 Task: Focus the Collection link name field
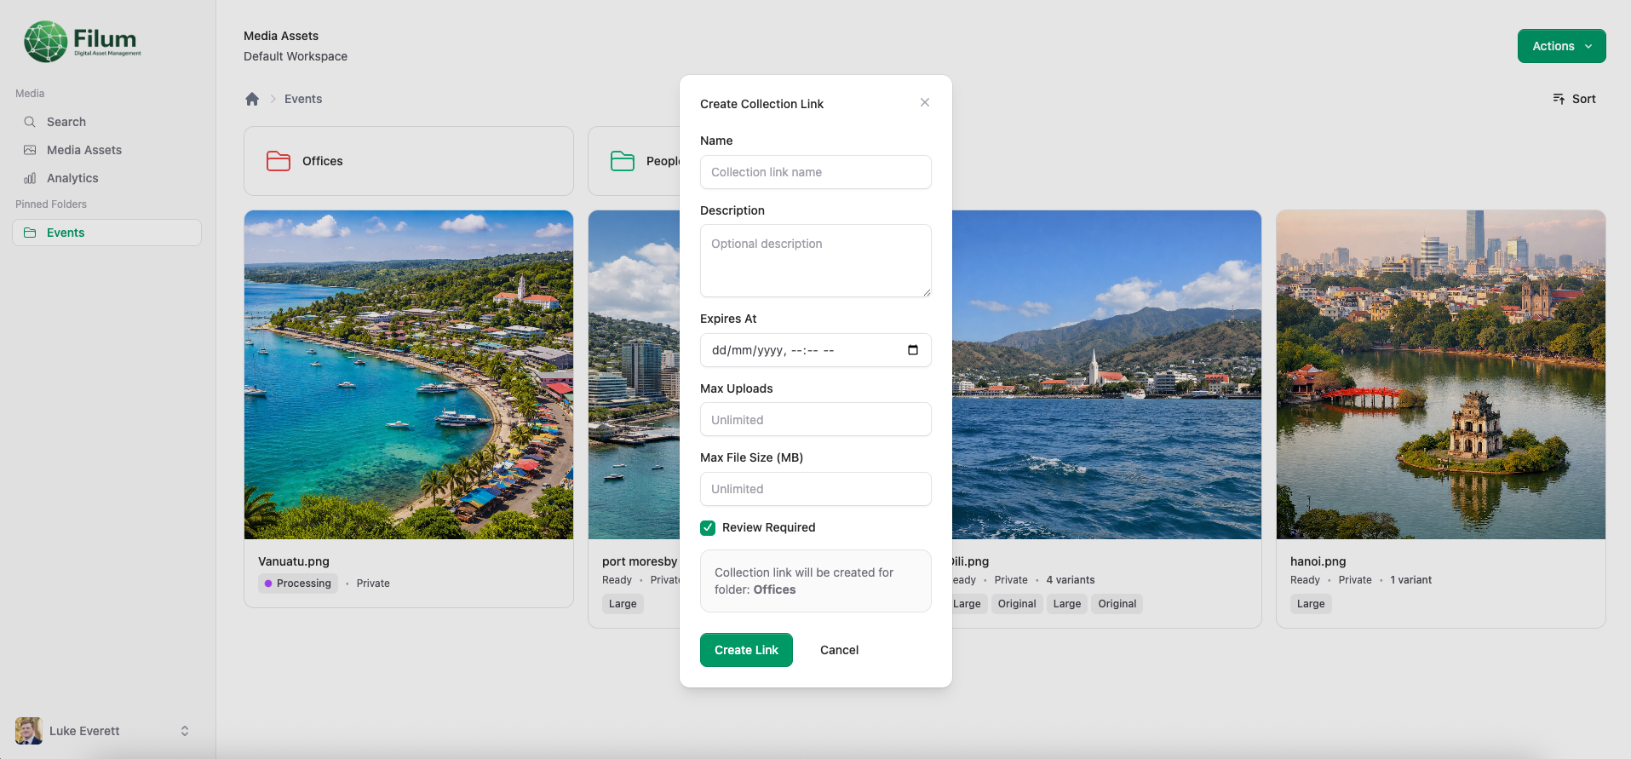pyautogui.click(x=815, y=172)
